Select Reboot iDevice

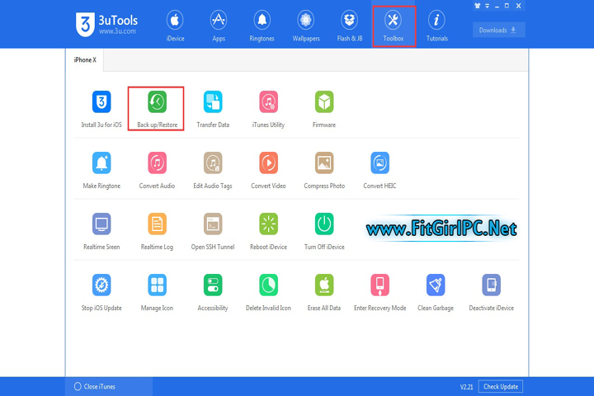point(268,224)
